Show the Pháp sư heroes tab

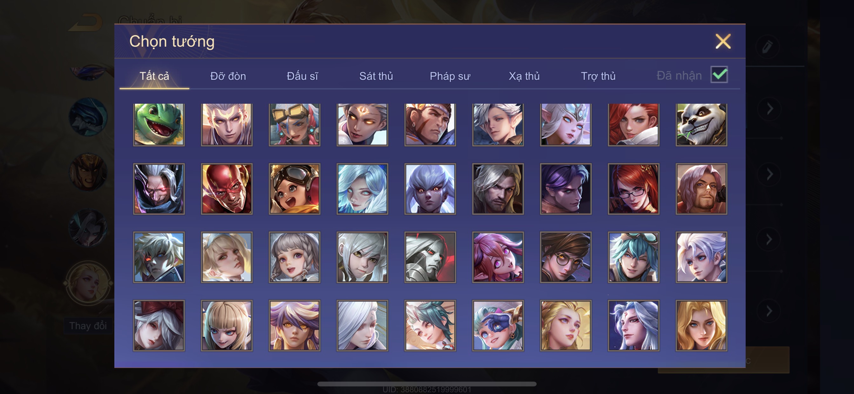click(x=450, y=76)
